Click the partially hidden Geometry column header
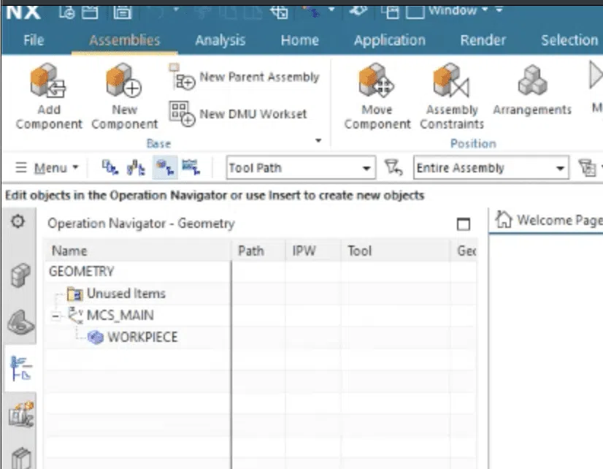This screenshot has width=603, height=469. [464, 251]
